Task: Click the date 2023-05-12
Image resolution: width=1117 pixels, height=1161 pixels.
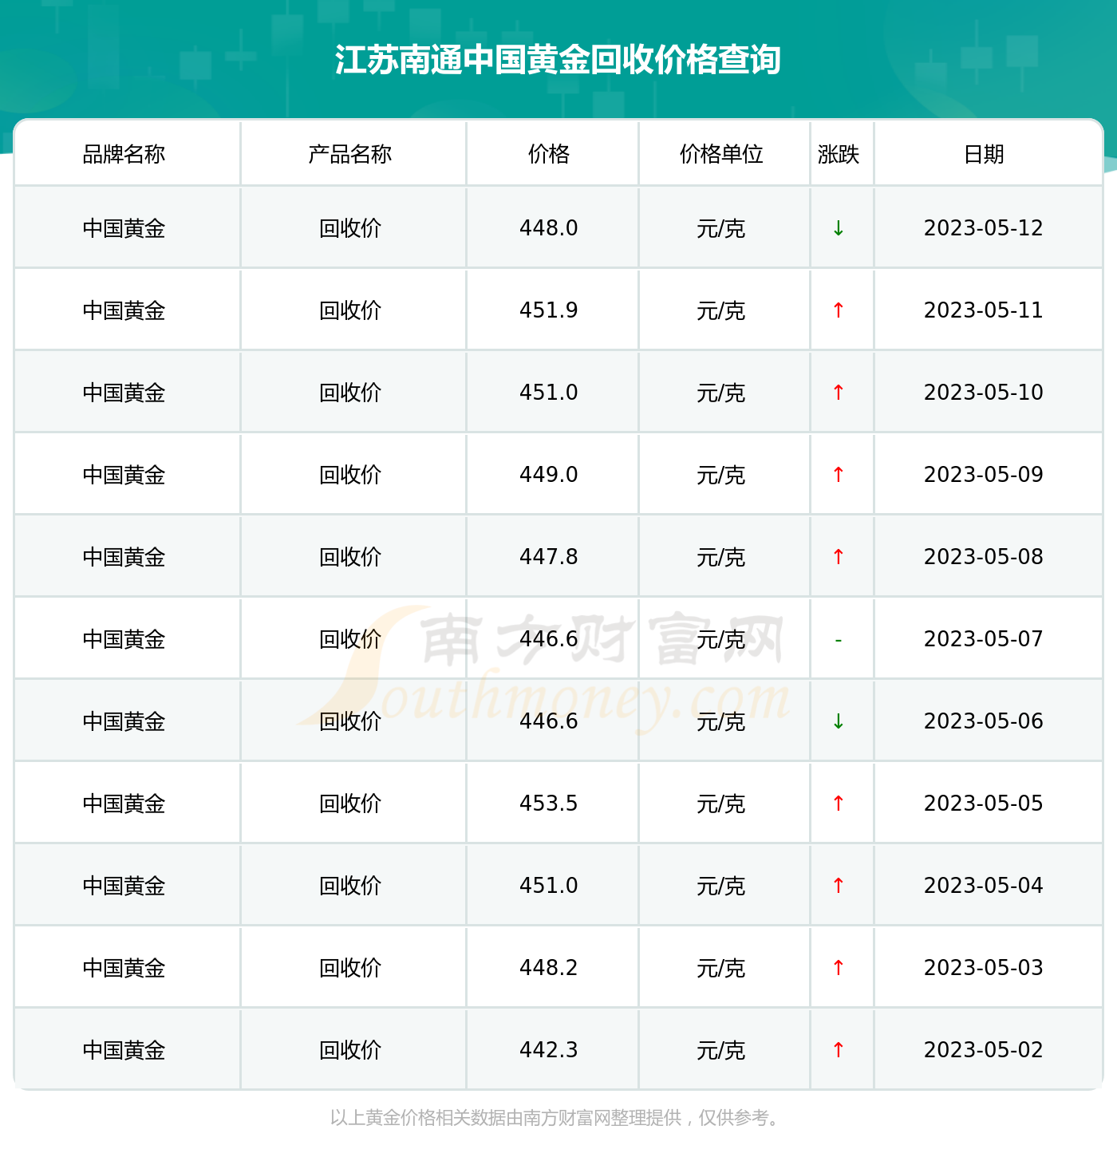Action: click(x=984, y=228)
